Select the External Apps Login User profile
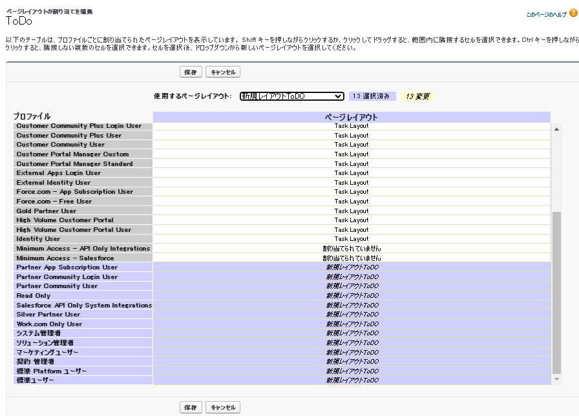This screenshot has height=416, width=579. pos(83,173)
